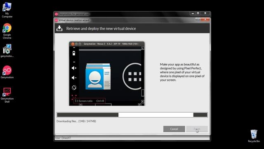264x149 pixels.
Task: Minimize the Genymotion for personal use window
Action: tap(193, 13)
